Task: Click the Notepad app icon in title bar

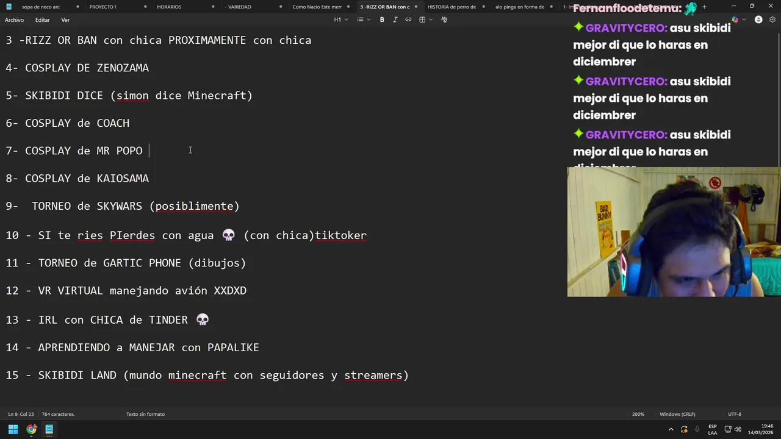Action: 9,7
